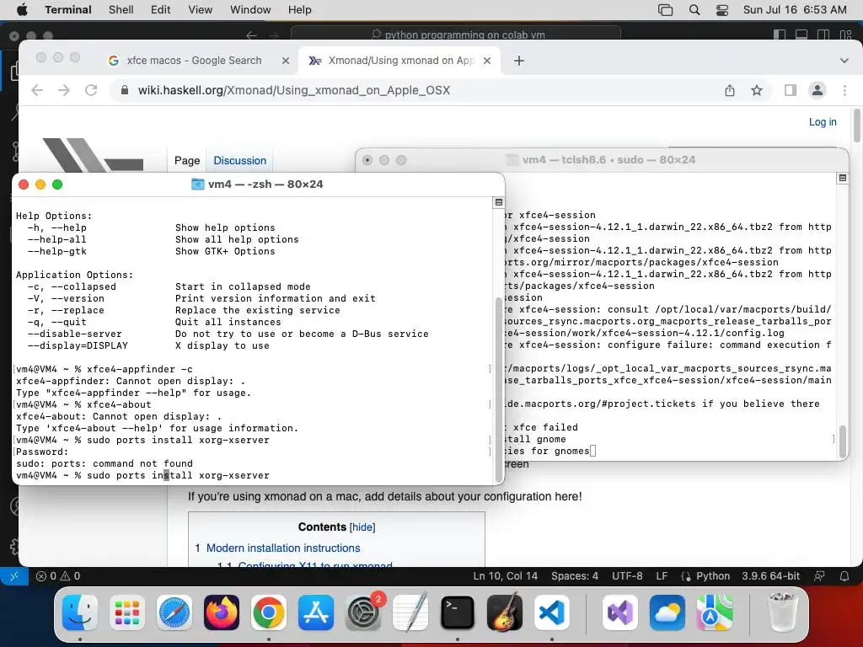The height and width of the screenshot is (647, 863).
Task: Switch to the xfce macos Google Search tab
Action: coord(194,61)
